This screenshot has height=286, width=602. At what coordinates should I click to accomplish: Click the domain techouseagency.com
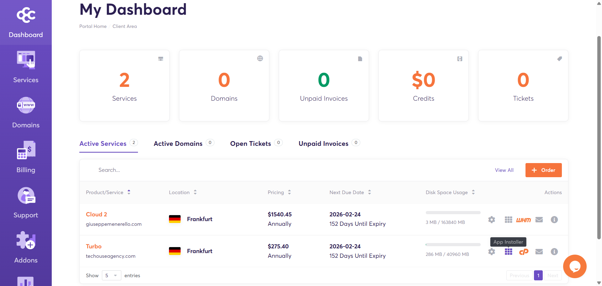coord(111,256)
